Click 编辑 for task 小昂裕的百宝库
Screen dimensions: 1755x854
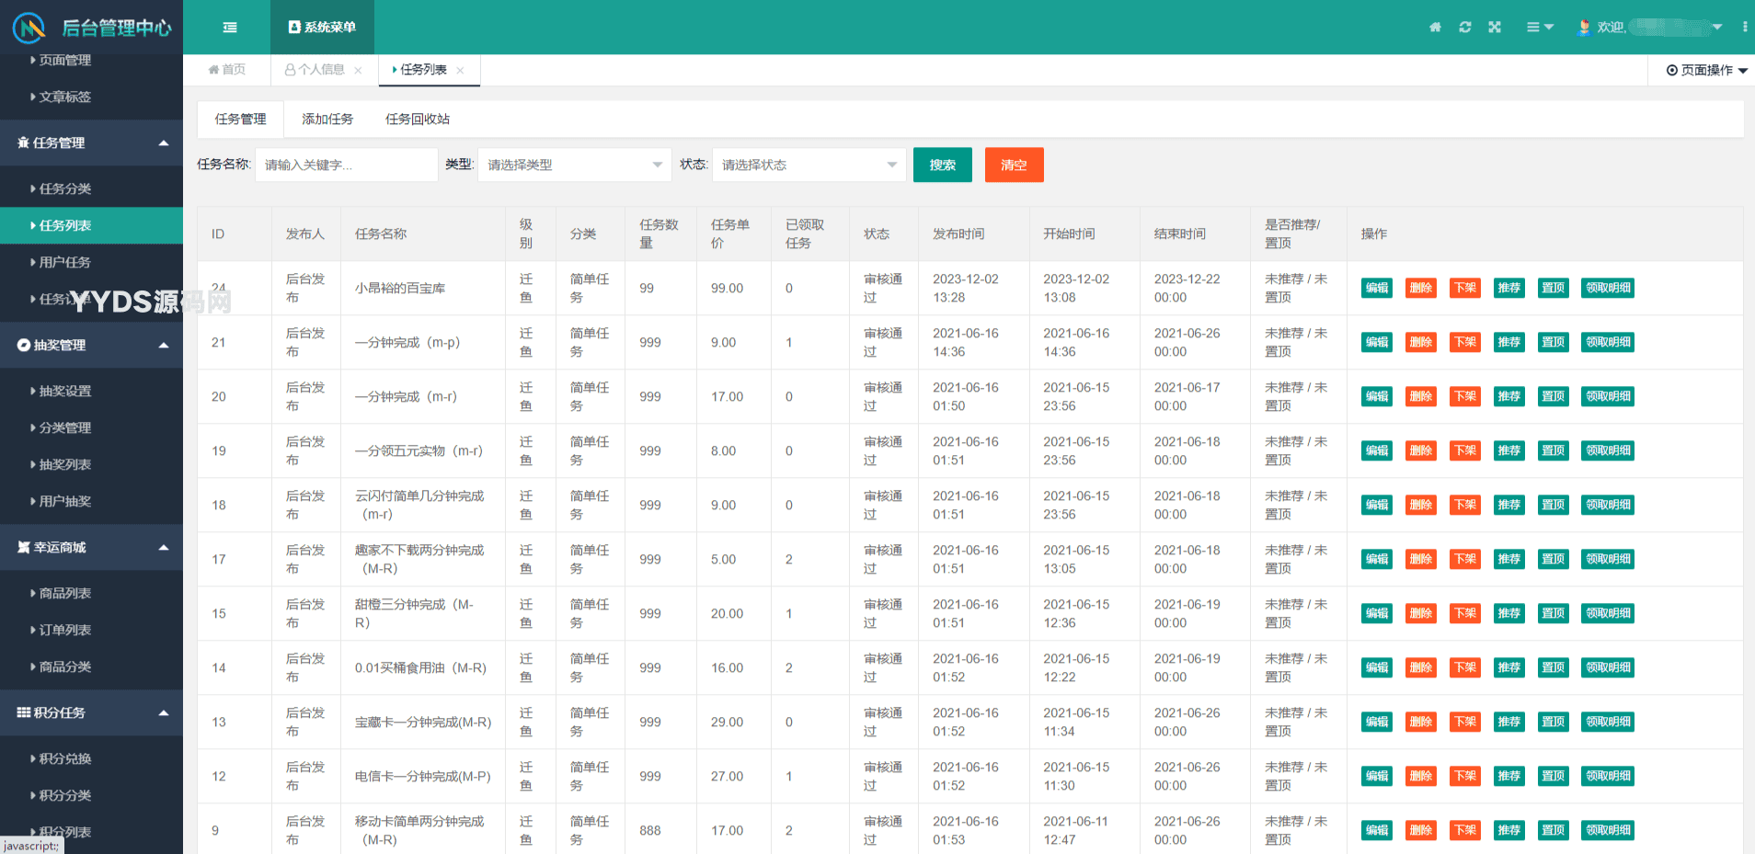click(x=1377, y=288)
